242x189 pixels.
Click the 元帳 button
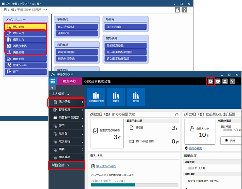[x=231, y=141]
